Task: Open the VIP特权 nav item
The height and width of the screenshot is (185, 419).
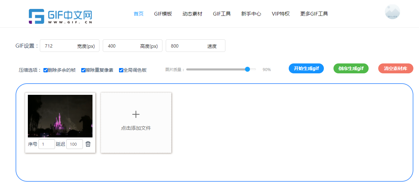Action: coord(281,14)
